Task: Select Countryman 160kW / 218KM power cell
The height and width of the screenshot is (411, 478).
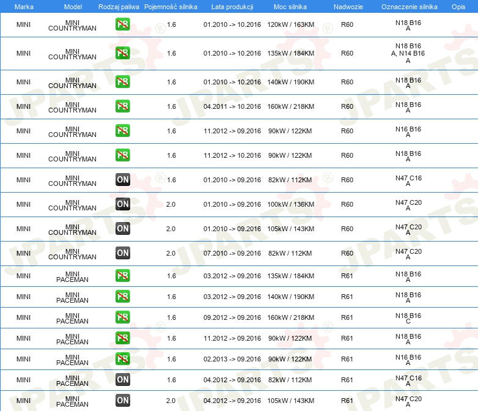Action: point(290,106)
